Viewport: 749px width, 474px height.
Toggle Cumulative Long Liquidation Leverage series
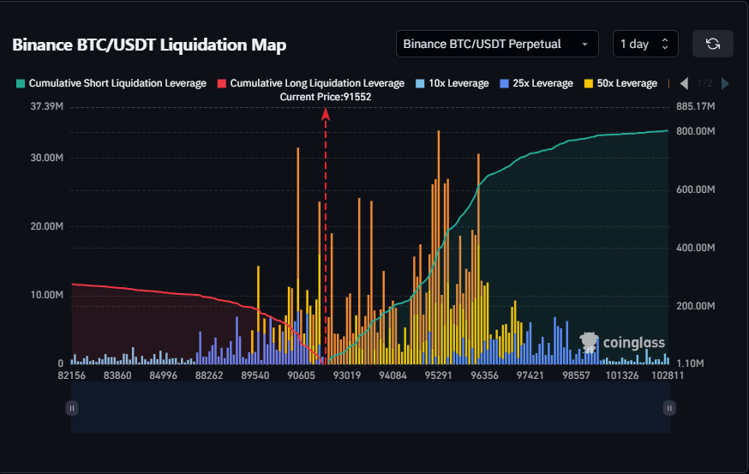311,83
